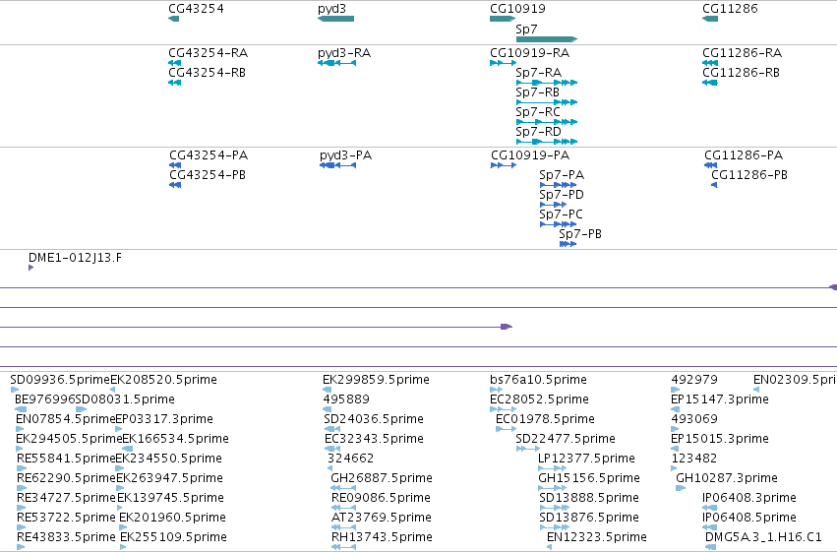Click the DME1-012J13.F purple marker
This screenshot has width=837, height=552.
point(30,268)
